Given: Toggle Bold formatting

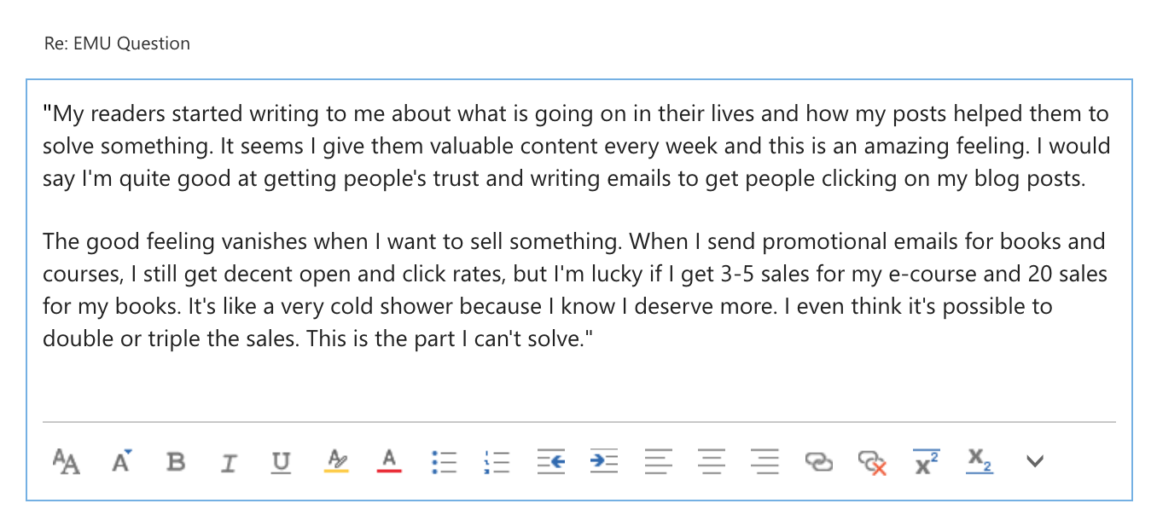Looking at the screenshot, I should [x=176, y=462].
